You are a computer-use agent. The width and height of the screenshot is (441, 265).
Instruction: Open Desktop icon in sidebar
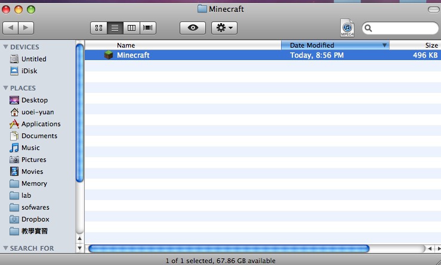click(x=14, y=100)
